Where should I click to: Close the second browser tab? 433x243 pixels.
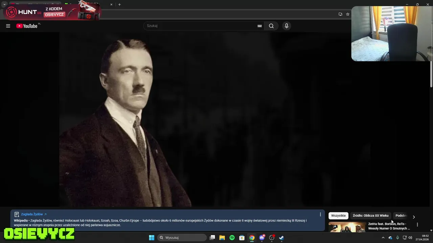click(x=111, y=4)
